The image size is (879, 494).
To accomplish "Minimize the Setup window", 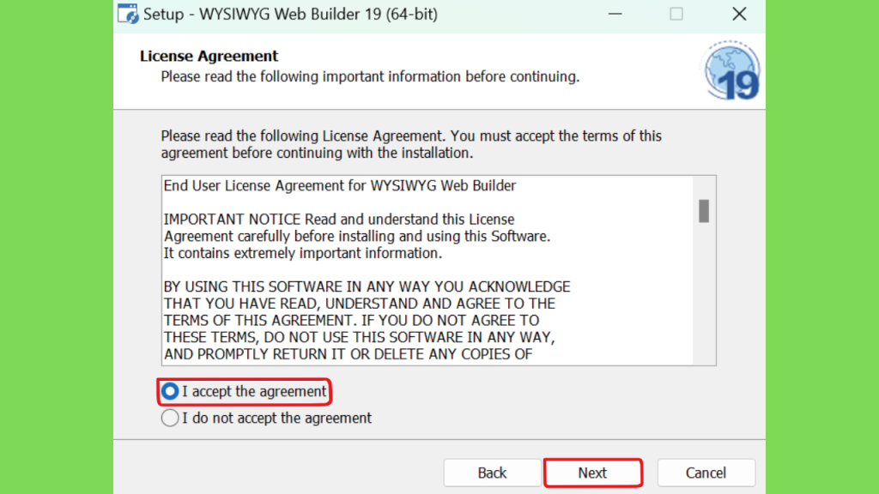I will point(615,14).
